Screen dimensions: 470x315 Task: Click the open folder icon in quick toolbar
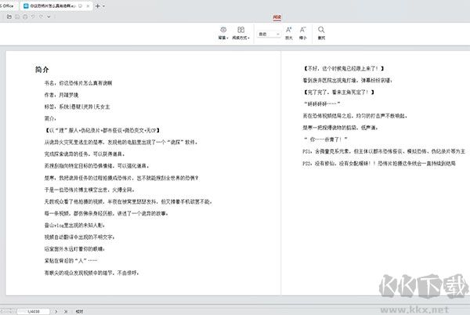click(x=9, y=16)
